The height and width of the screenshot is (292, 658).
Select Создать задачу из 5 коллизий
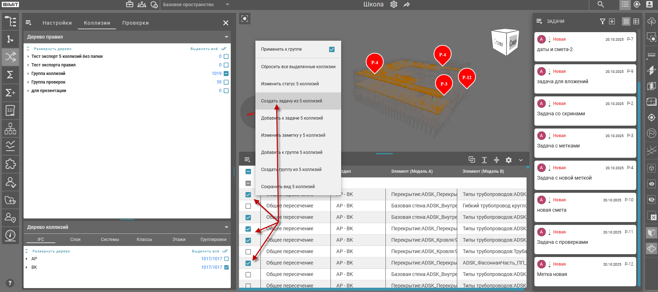291,101
